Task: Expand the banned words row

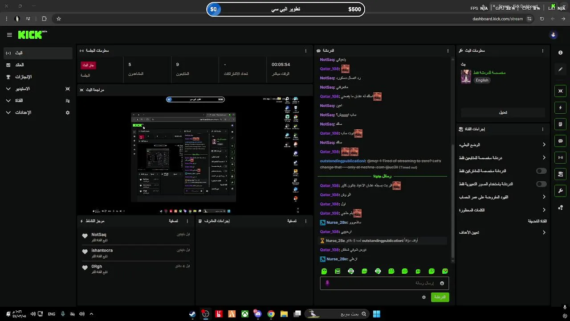Action: pyautogui.click(x=503, y=210)
